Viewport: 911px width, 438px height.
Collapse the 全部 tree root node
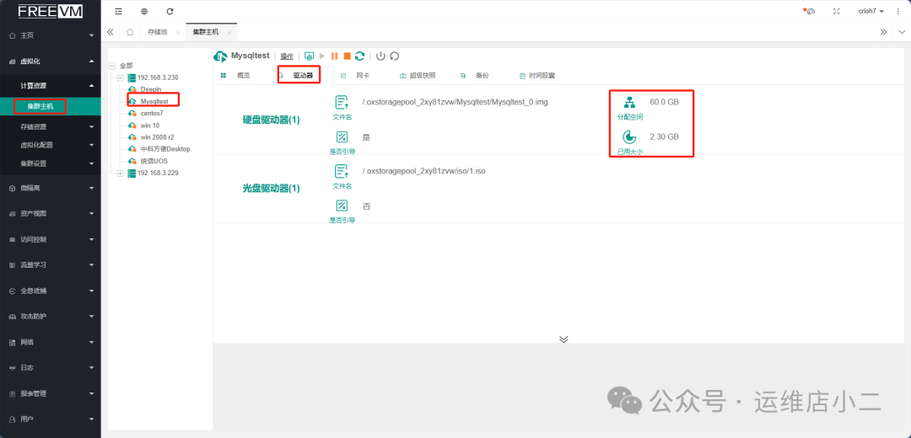(x=112, y=67)
